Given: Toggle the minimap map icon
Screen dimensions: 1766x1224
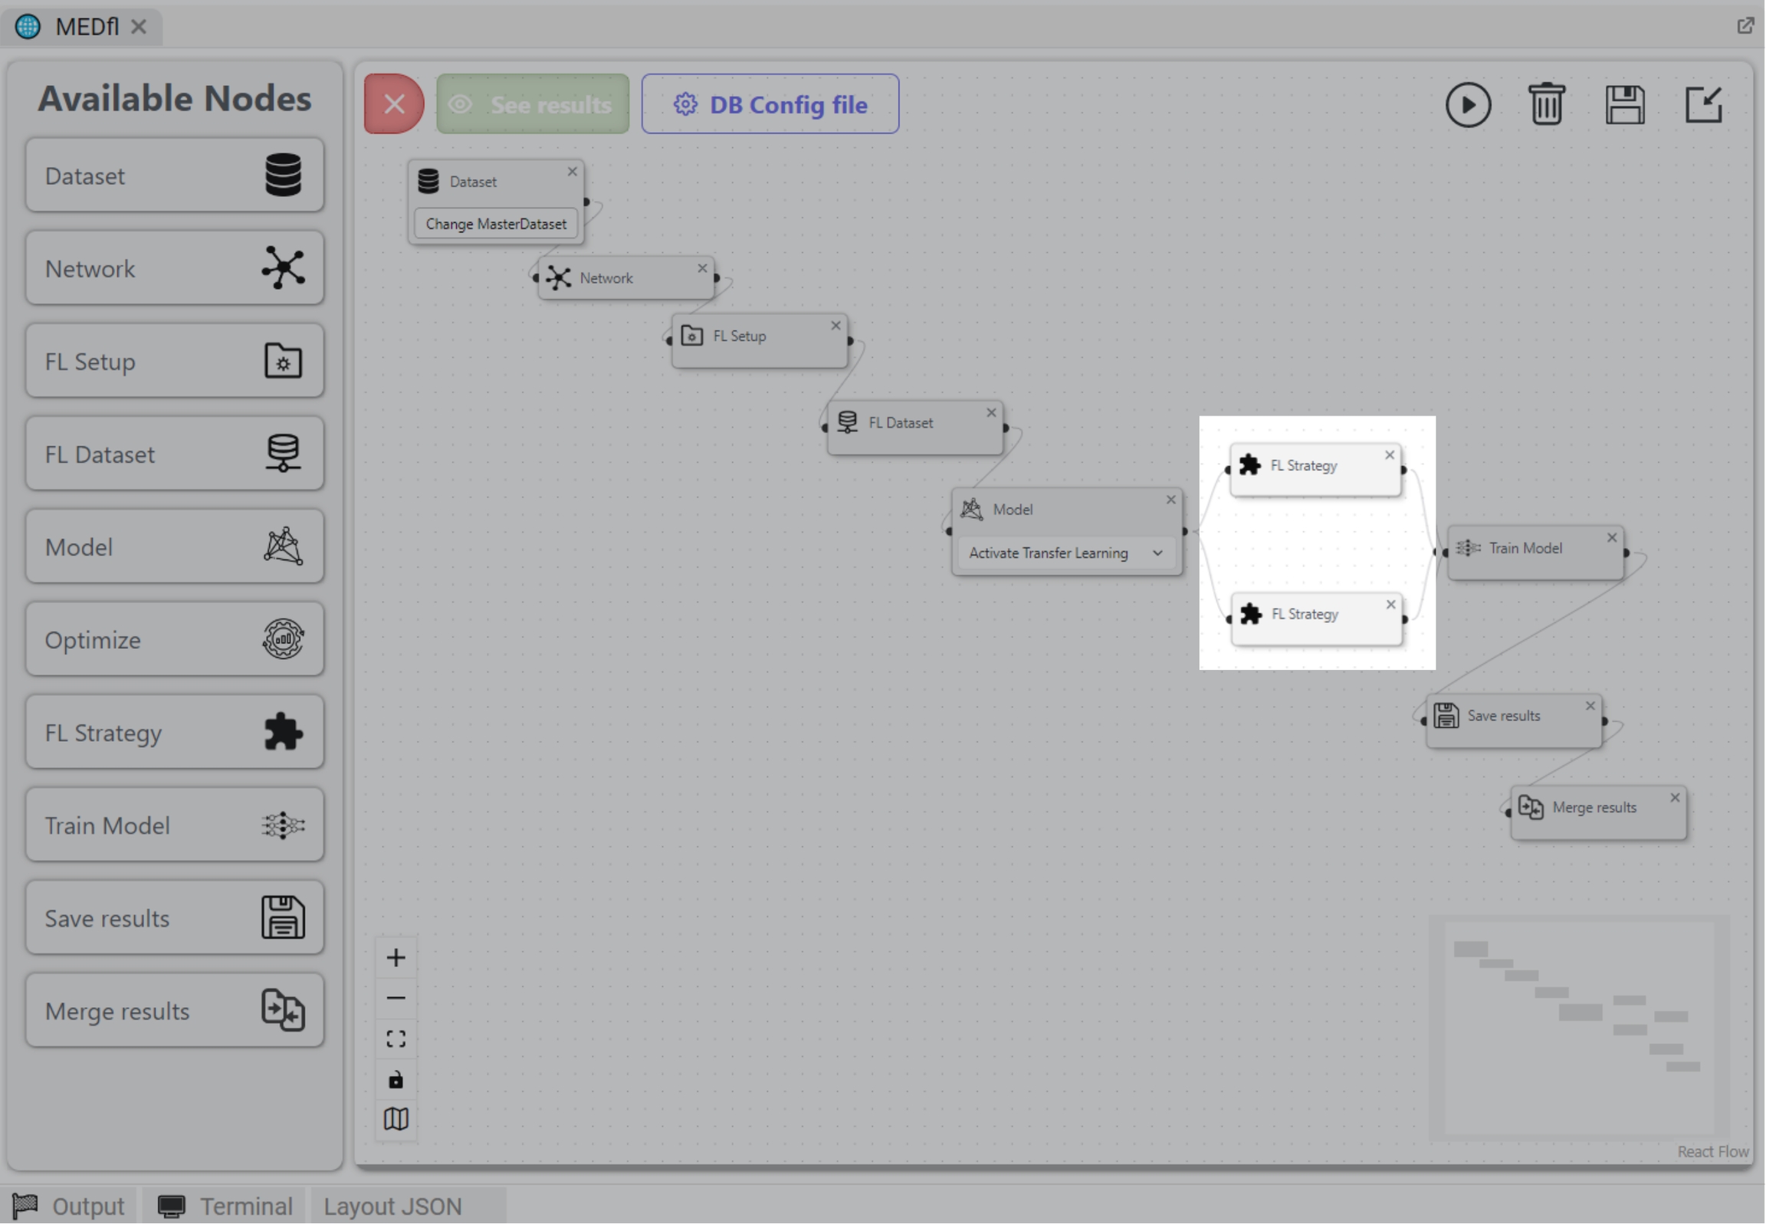Looking at the screenshot, I should 396,1120.
